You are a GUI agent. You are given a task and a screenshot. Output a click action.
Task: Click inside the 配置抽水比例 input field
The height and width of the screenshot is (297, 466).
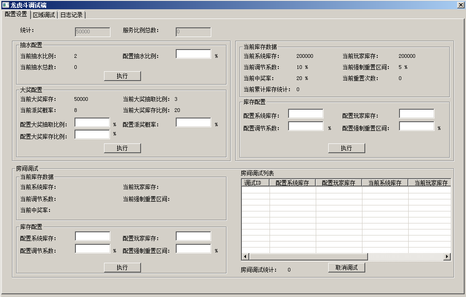[193, 53]
